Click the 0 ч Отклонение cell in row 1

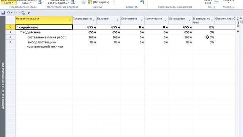(x=133, y=32)
